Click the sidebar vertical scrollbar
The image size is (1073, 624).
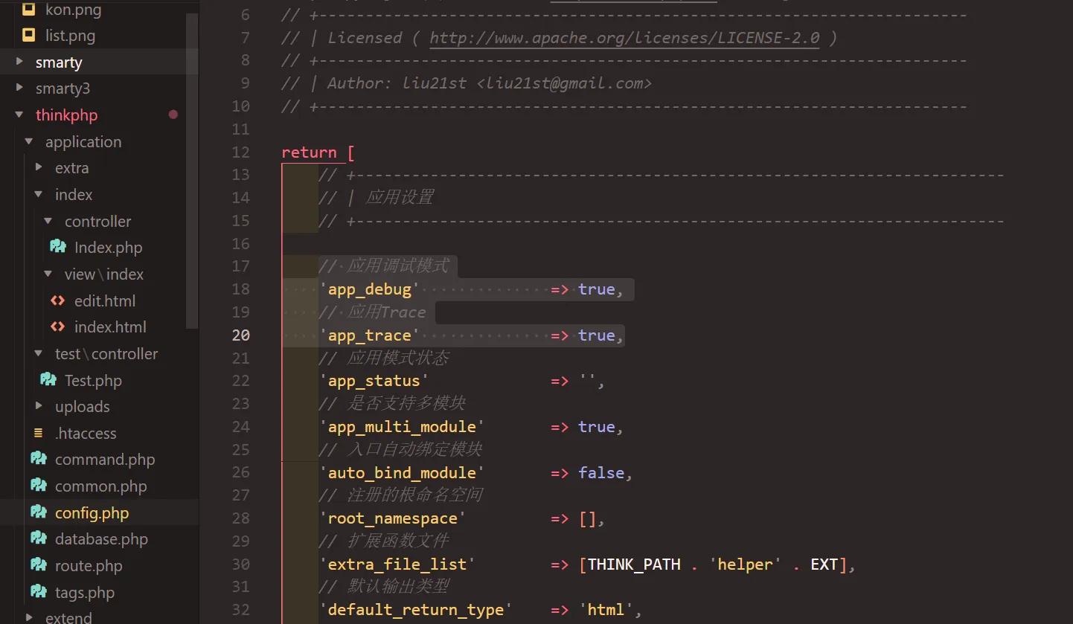(192, 171)
